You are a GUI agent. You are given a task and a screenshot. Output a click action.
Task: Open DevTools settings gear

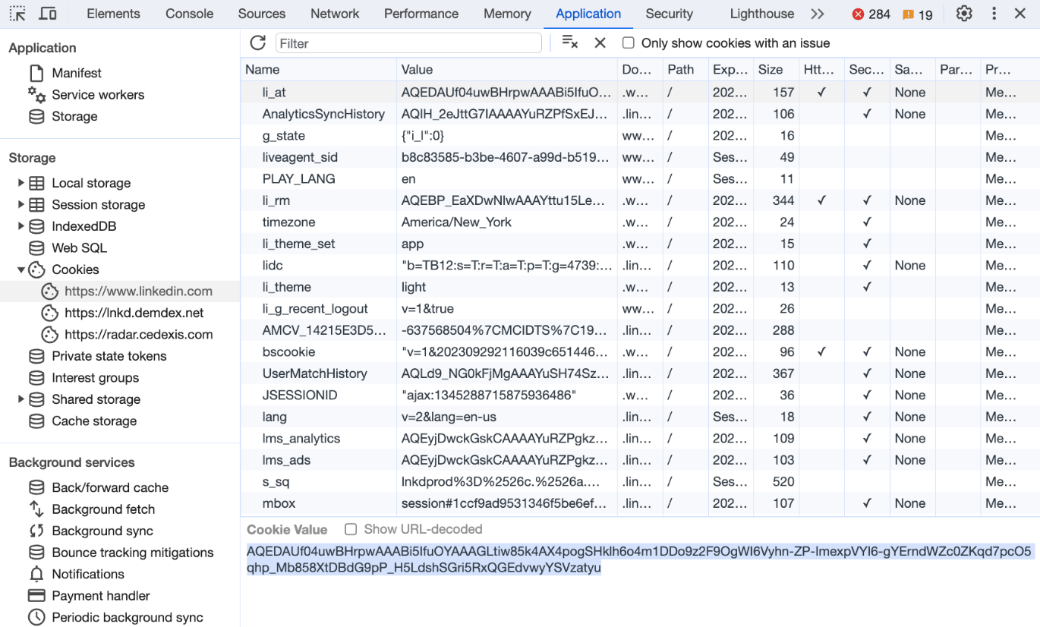pos(964,14)
